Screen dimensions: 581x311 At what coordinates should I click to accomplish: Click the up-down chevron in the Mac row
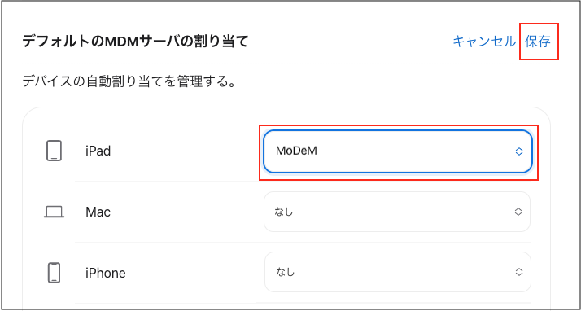pyautogui.click(x=518, y=212)
